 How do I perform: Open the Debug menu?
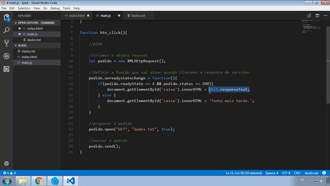point(55,8)
